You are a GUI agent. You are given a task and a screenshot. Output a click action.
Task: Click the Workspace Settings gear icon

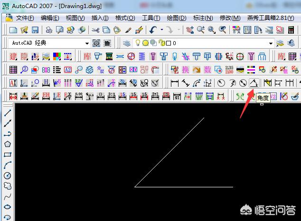[96, 43]
